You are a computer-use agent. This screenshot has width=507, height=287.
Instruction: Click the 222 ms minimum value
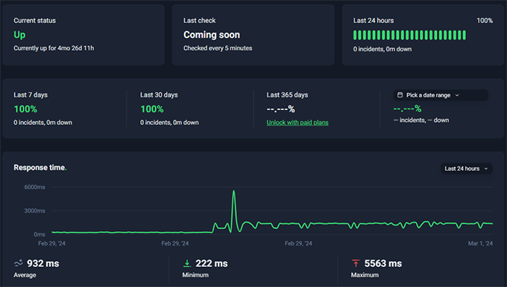(212, 263)
